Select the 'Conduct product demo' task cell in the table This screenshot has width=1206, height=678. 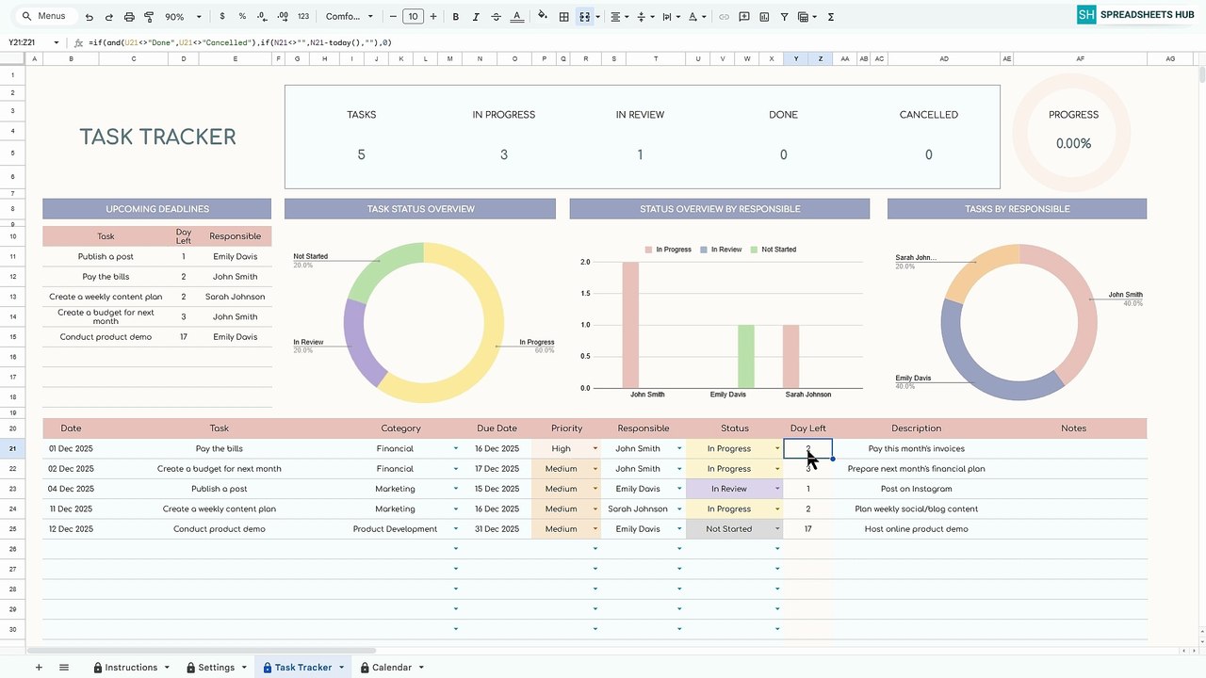pyautogui.click(x=219, y=529)
